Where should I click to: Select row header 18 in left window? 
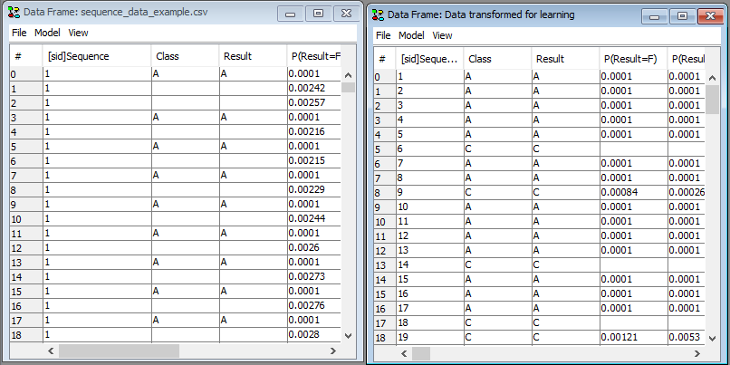coord(25,335)
